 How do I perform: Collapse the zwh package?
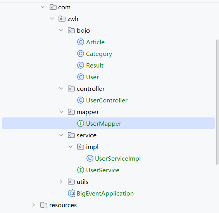(x=52, y=19)
